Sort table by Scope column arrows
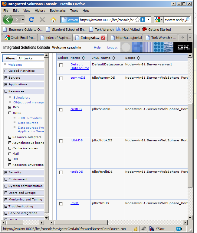 pyautogui.click(x=138, y=58)
